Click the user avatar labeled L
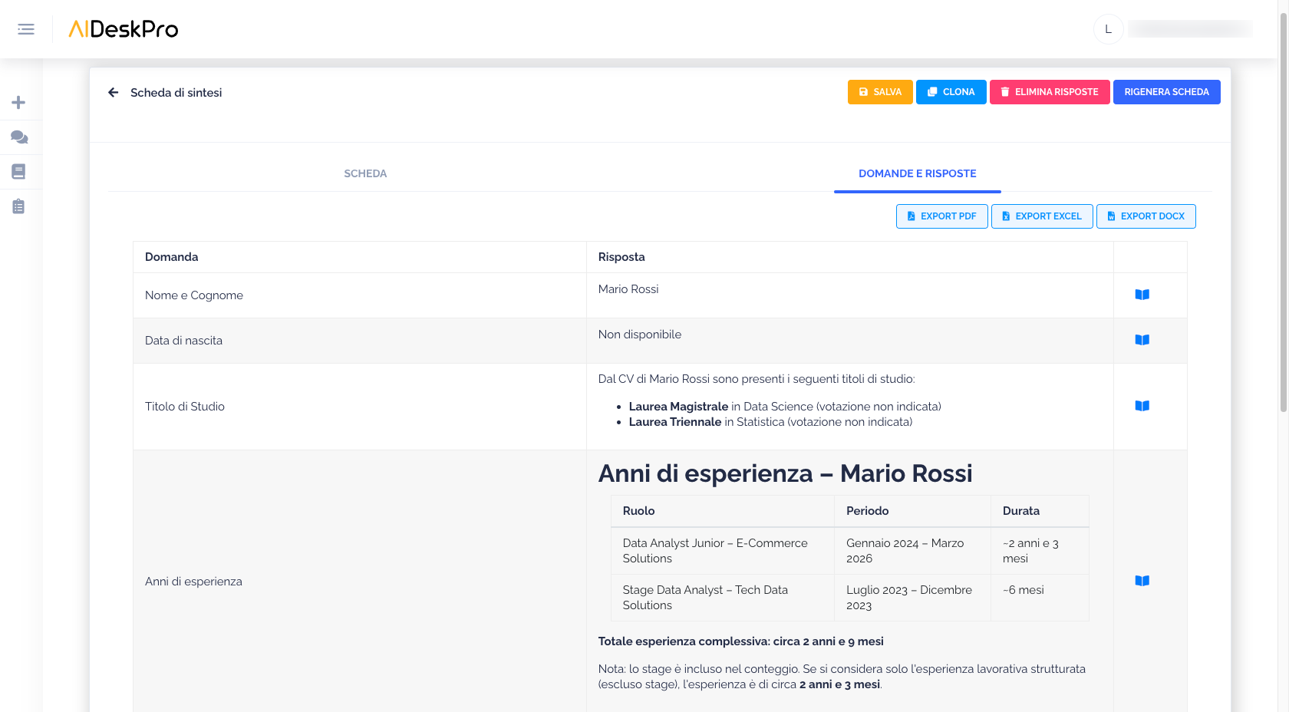The height and width of the screenshot is (712, 1289). 1108,29
